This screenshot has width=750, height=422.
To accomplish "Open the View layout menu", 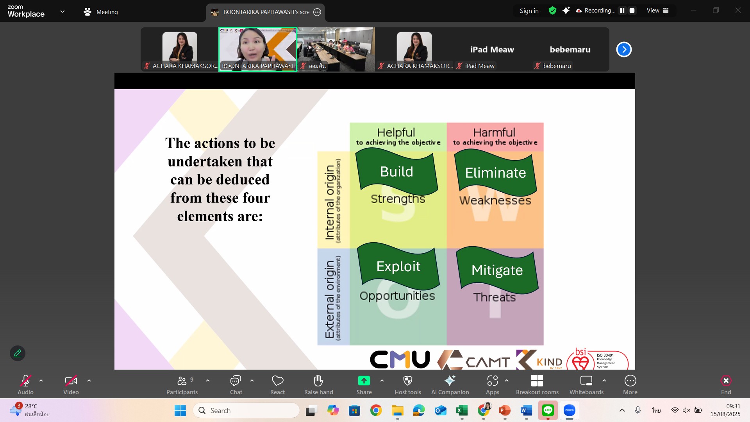I will (x=657, y=11).
